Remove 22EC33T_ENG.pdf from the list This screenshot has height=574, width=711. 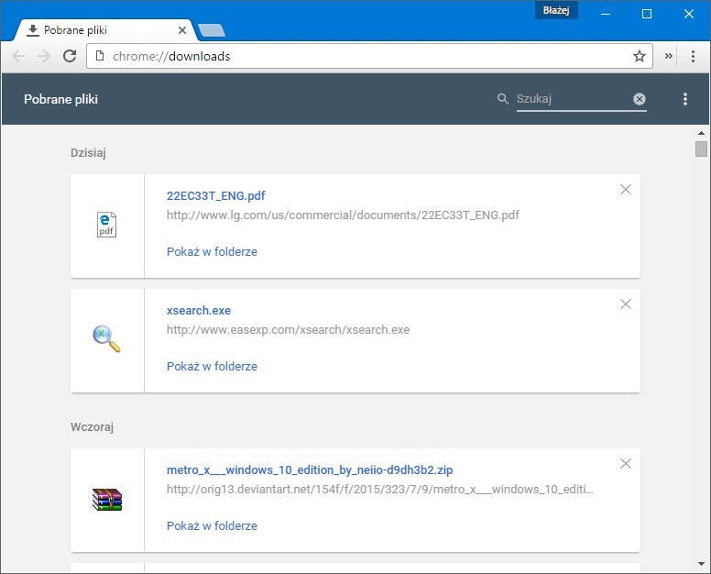pos(626,189)
